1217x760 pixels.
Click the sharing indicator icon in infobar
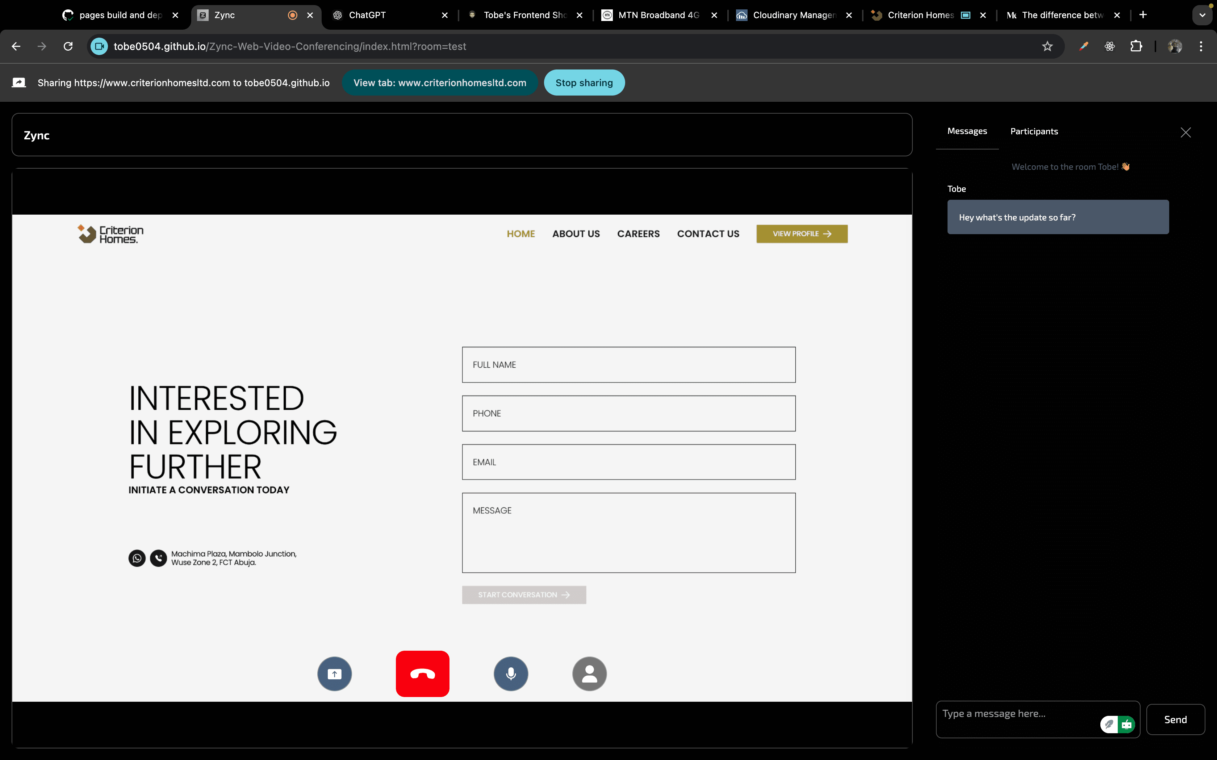(18, 83)
